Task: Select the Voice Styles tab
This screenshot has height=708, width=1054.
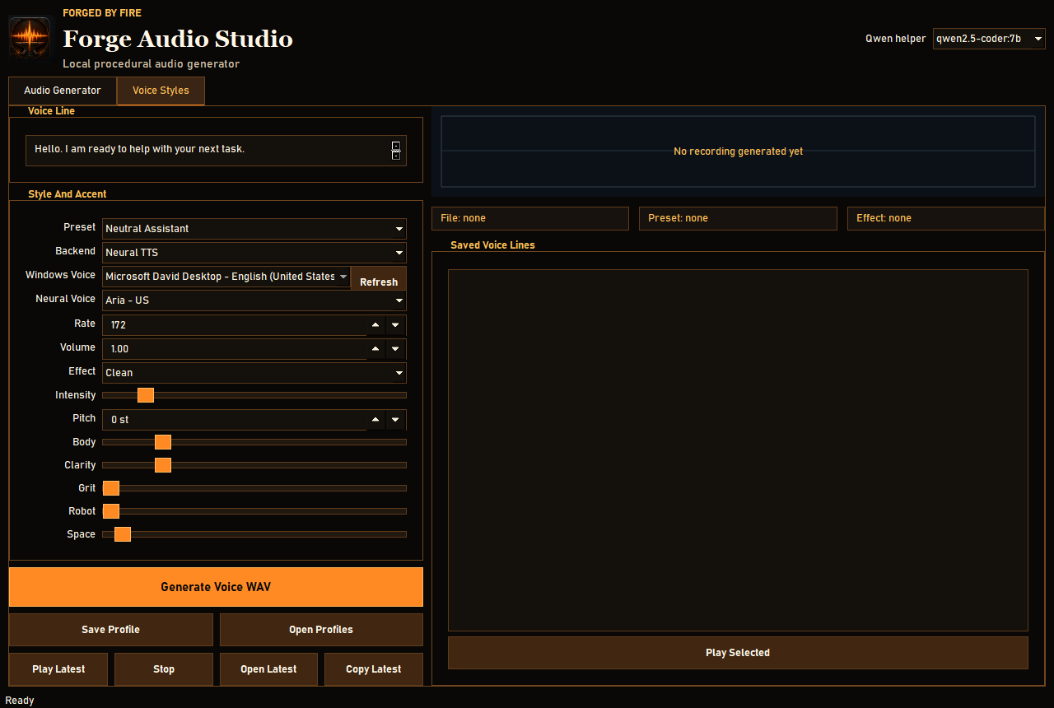Action: tap(161, 91)
